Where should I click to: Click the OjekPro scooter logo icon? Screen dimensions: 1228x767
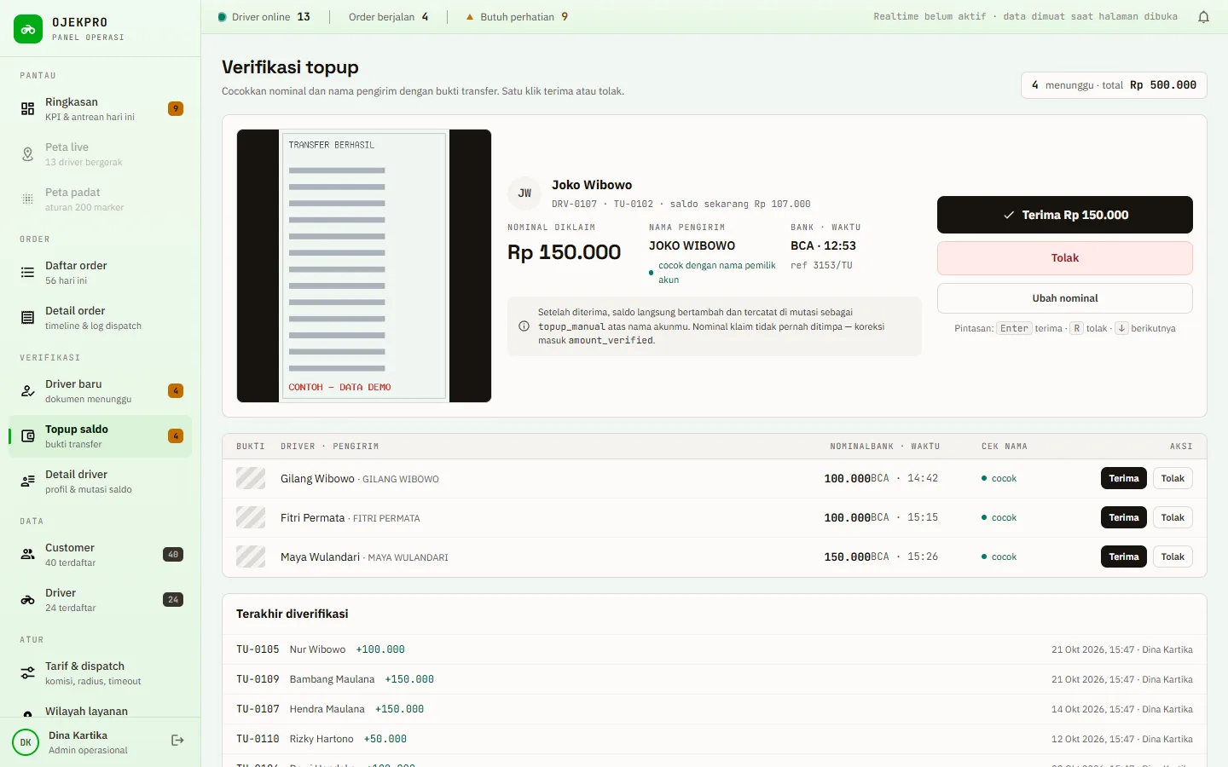pos(28,29)
